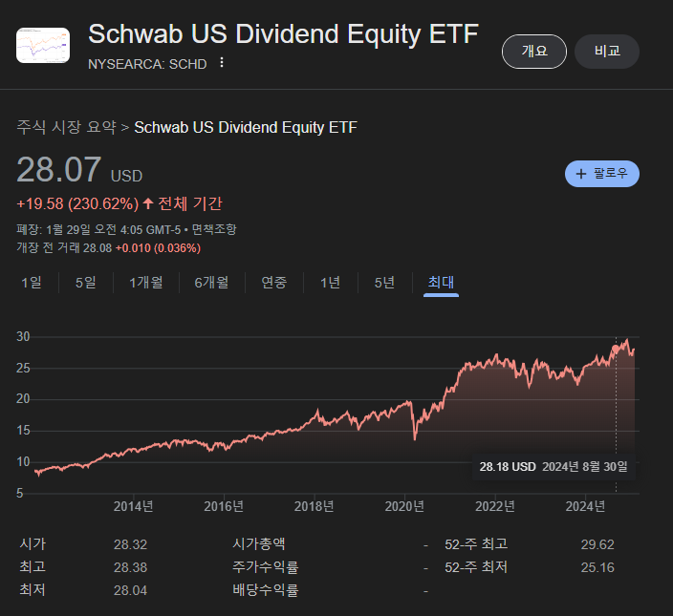Click the y-axis label 15

pyautogui.click(x=23, y=431)
